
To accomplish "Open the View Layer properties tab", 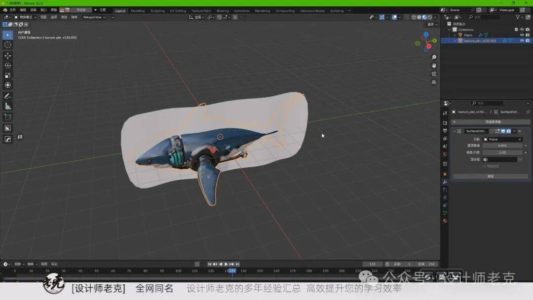I will [x=445, y=139].
